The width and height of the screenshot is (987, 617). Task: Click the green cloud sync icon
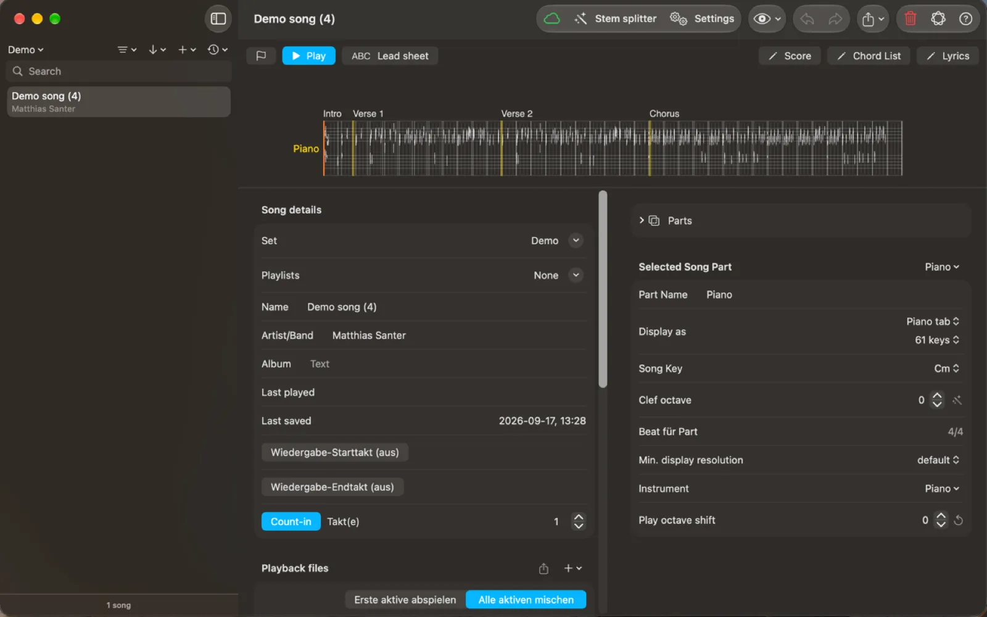(551, 19)
